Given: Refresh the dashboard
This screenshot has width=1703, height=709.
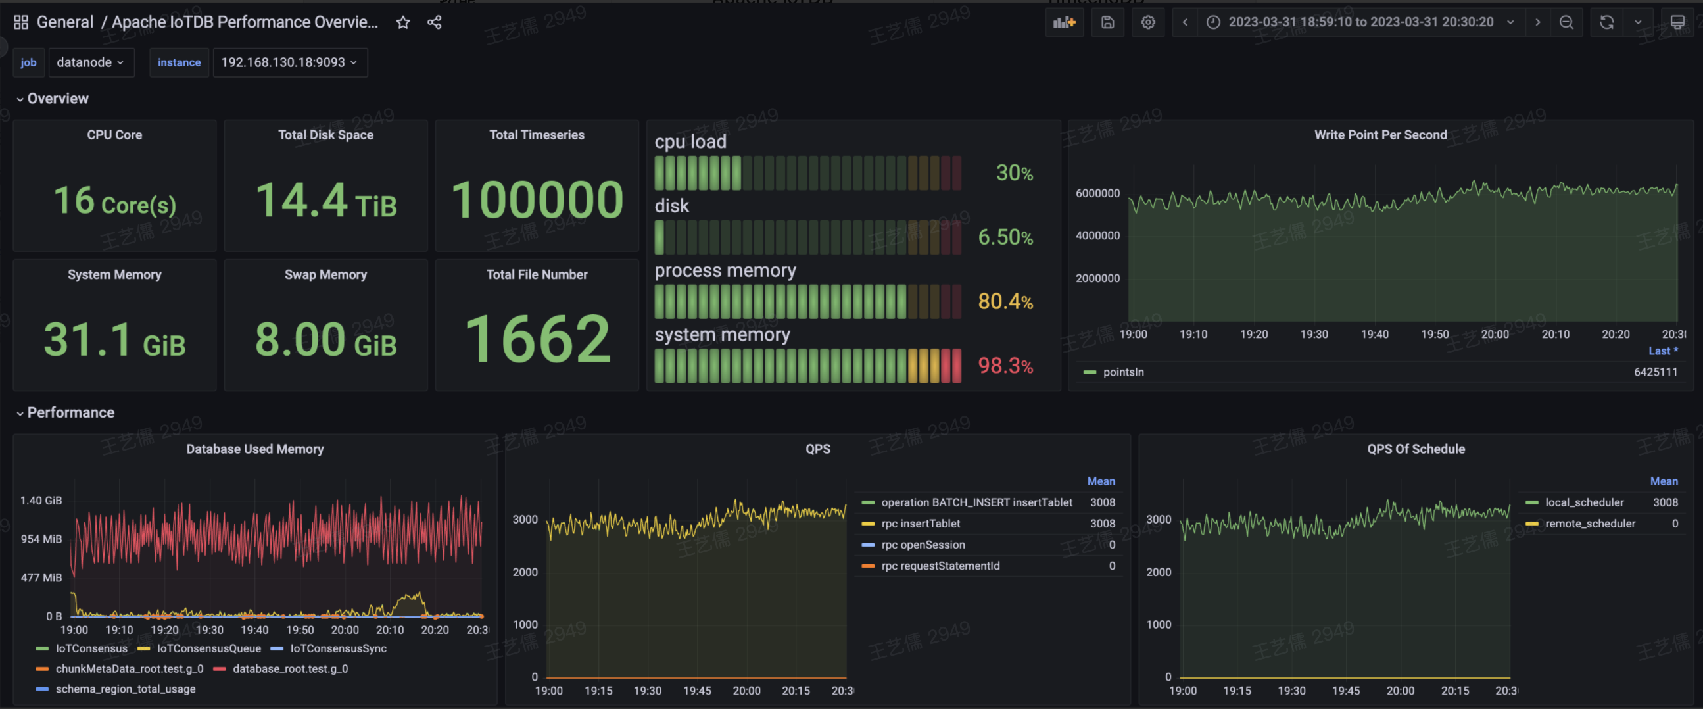Looking at the screenshot, I should (x=1606, y=22).
